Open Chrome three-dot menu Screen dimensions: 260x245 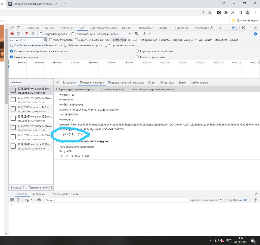[255, 13]
